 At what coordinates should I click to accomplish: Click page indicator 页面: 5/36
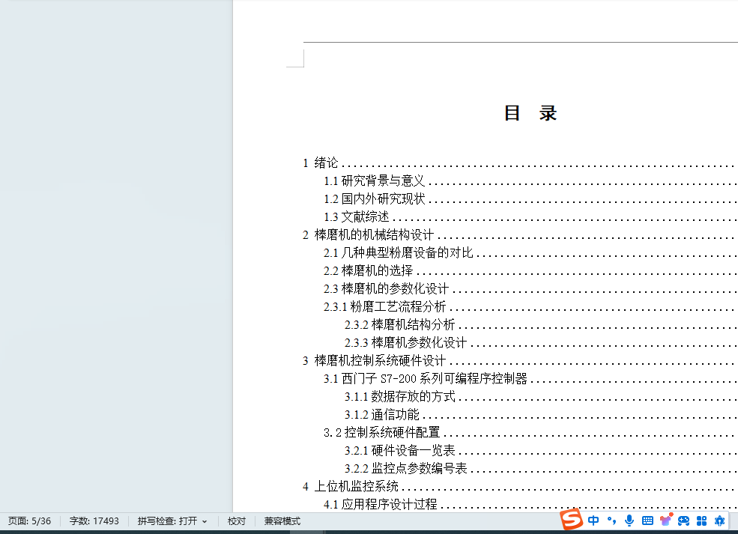point(30,521)
